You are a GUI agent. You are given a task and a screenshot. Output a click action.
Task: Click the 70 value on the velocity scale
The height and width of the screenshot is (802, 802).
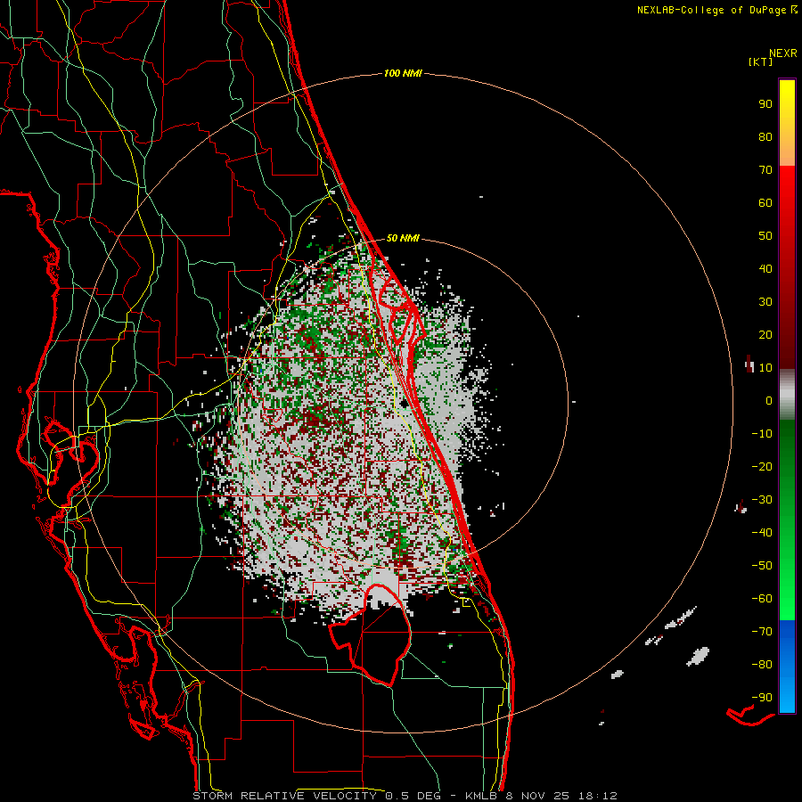(765, 170)
